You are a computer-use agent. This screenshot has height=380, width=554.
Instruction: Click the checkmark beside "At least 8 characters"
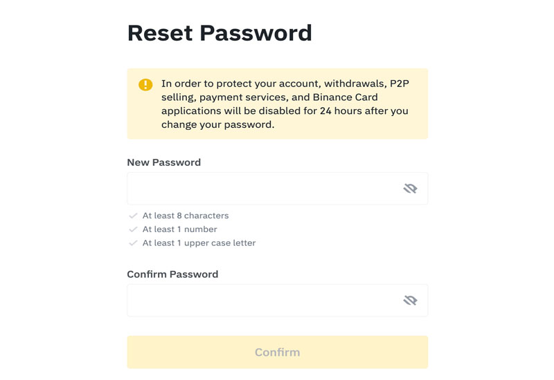[x=133, y=216]
